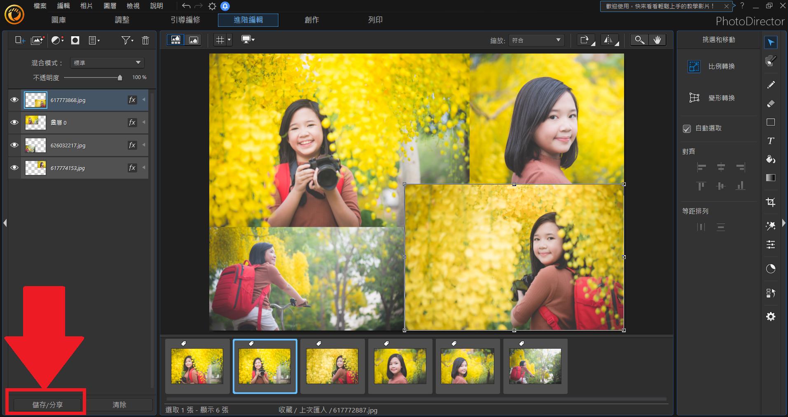Select the bicycle photo thumbnail in filmstrip
This screenshot has height=417, width=788.
535,366
